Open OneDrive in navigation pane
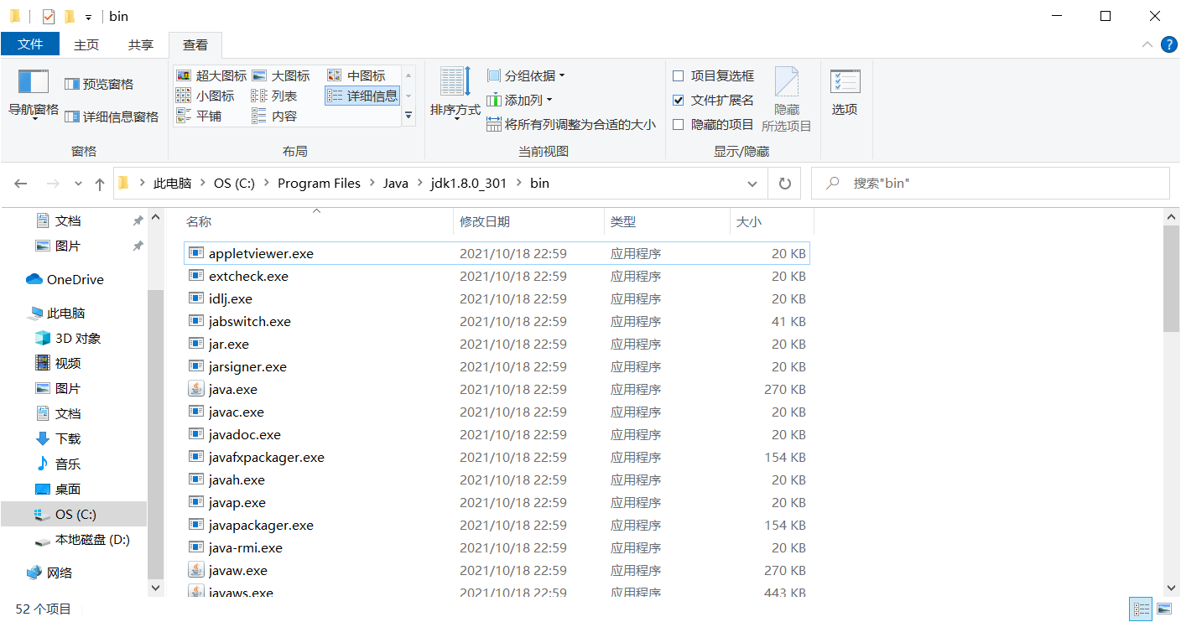Screen dimensions: 1181x622 pos(65,279)
